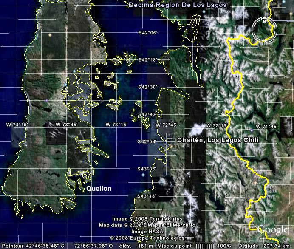
Task: Click the Google logo watermark
Action: [273, 230]
